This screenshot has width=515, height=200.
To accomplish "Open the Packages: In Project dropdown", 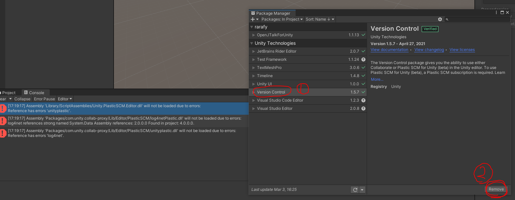I will click(282, 19).
